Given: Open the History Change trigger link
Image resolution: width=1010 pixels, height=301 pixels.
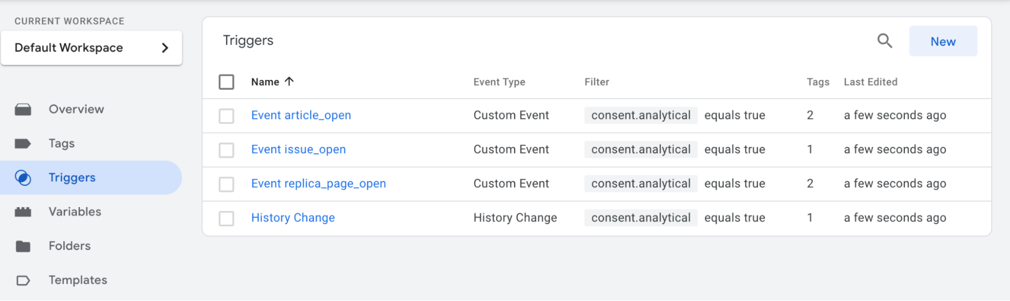Looking at the screenshot, I should [x=293, y=218].
